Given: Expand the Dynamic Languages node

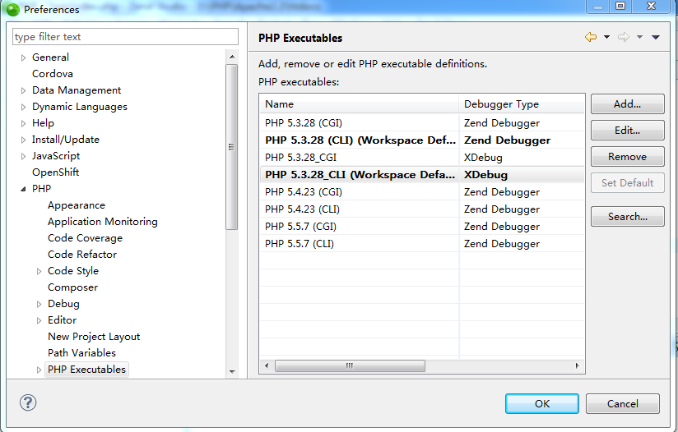Looking at the screenshot, I should [x=23, y=107].
